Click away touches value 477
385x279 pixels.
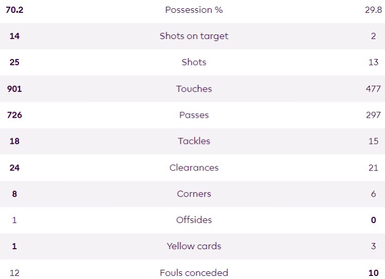[373, 89]
